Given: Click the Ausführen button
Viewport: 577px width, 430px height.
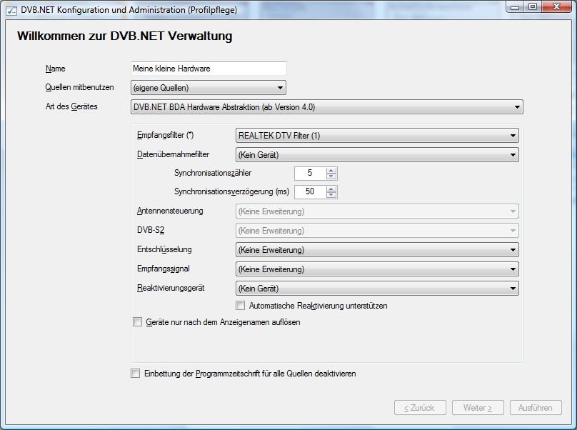Looking at the screenshot, I should pos(536,408).
